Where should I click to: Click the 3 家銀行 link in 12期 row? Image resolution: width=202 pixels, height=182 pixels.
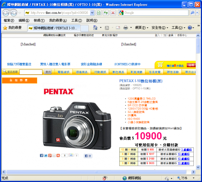coord(187,150)
